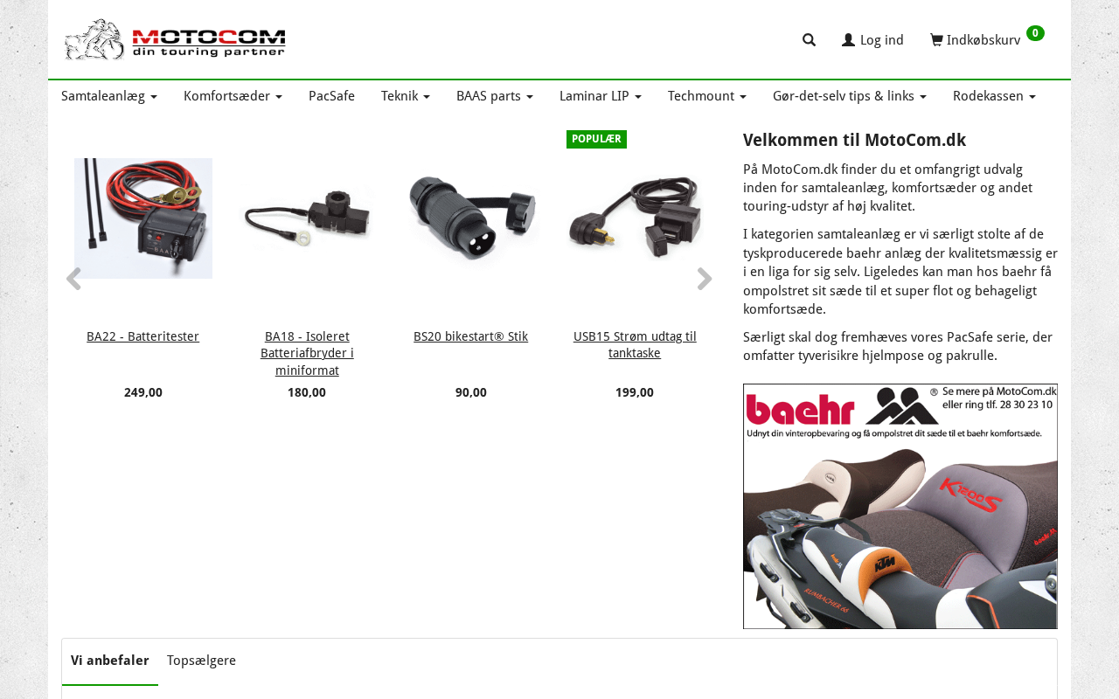The width and height of the screenshot is (1119, 699).
Task: Open the BAAS parts menu
Action: coord(495,96)
